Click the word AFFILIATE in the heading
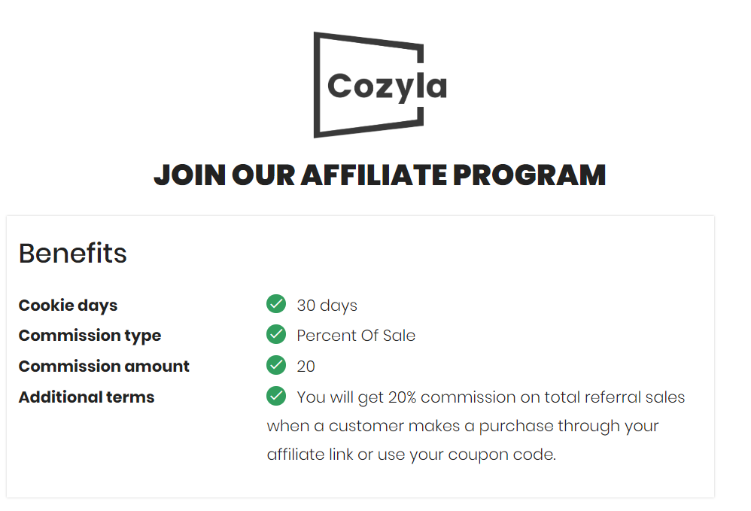The image size is (751, 511). (374, 175)
